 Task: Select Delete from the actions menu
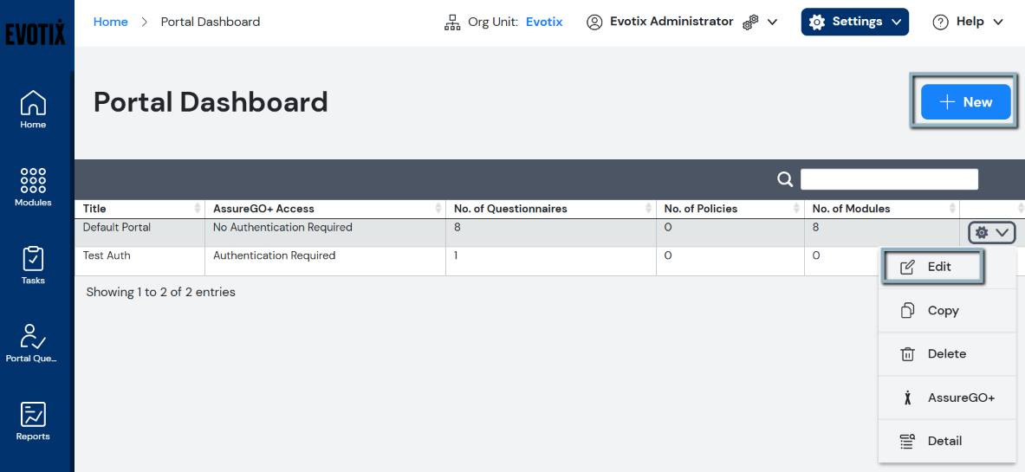tap(945, 354)
